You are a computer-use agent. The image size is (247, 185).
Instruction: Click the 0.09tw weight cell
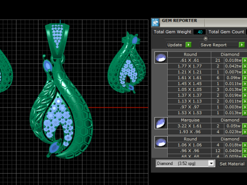(233, 78)
